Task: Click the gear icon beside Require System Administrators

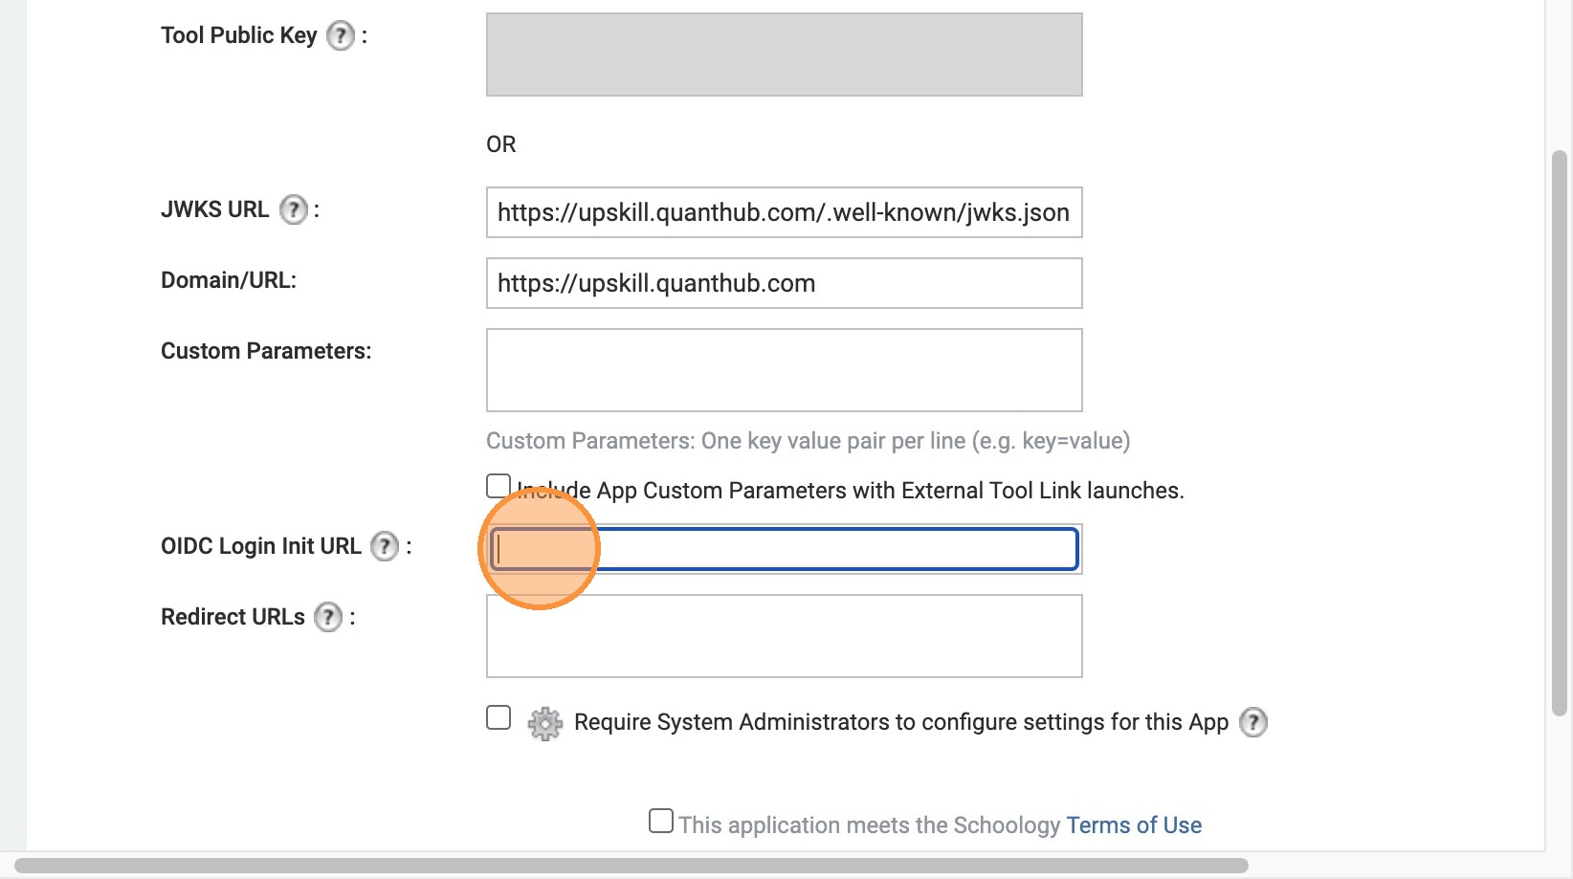Action: click(544, 723)
